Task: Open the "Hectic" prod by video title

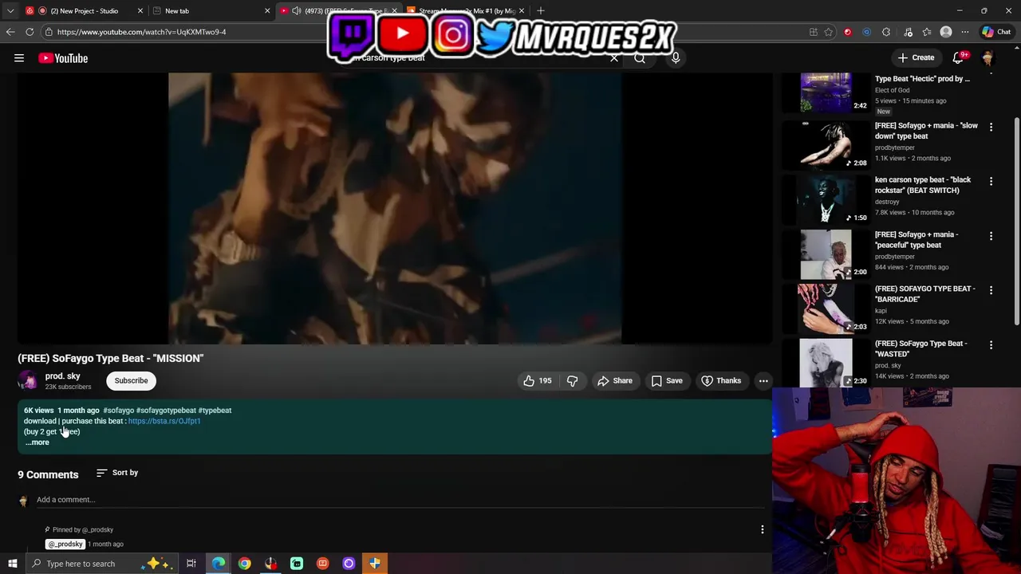Action: [922, 79]
